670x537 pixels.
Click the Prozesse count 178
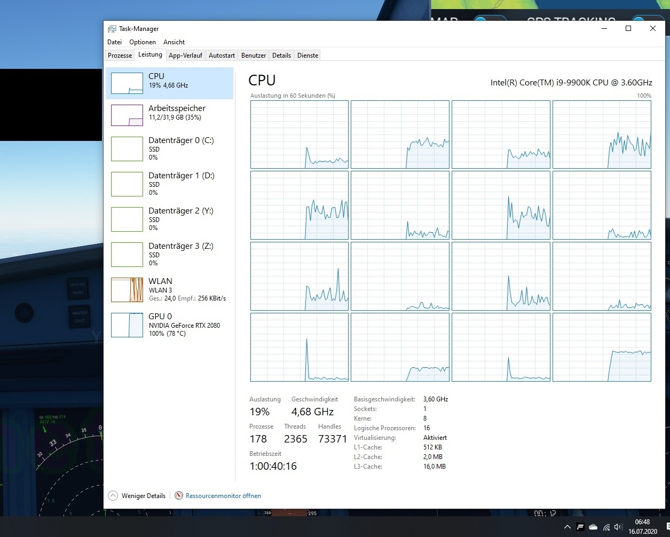click(258, 439)
